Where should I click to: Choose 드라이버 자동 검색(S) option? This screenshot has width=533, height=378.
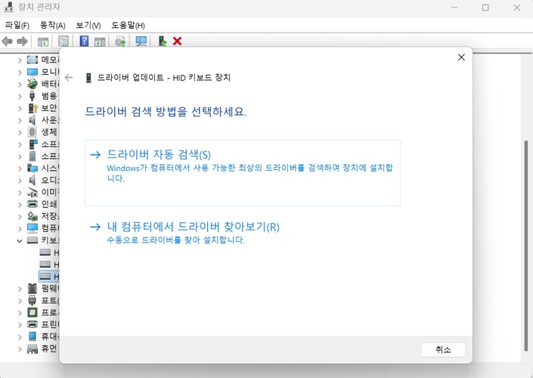pos(243,172)
